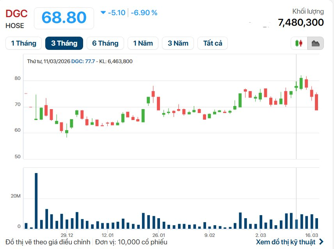Click the 68.80 price box
Viewport: 334px width, 249px height.
pyautogui.click(x=64, y=18)
